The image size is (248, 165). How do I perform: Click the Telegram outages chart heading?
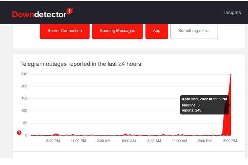pyautogui.click(x=81, y=64)
